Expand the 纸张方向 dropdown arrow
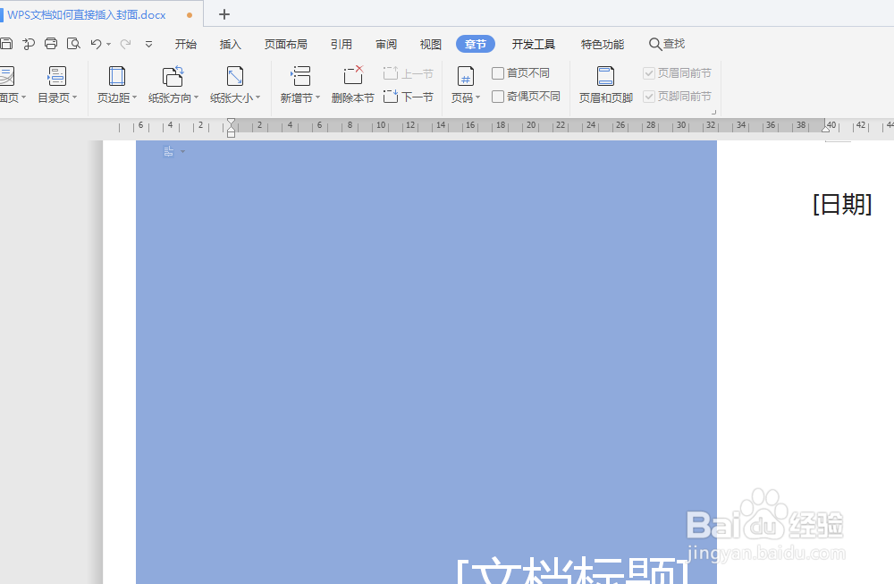Viewport: 894px width, 584px height. coord(196,97)
